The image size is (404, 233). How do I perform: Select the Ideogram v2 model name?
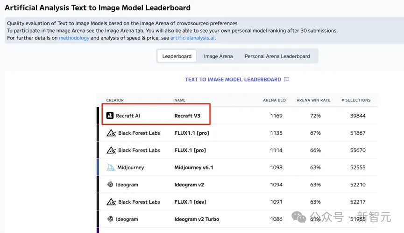coord(189,185)
